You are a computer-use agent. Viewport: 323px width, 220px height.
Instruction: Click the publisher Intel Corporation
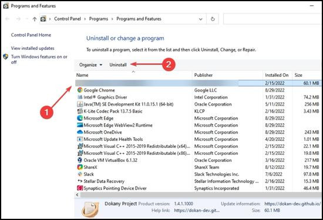211,97
